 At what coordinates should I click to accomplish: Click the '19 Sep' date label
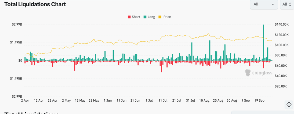(x=259, y=101)
